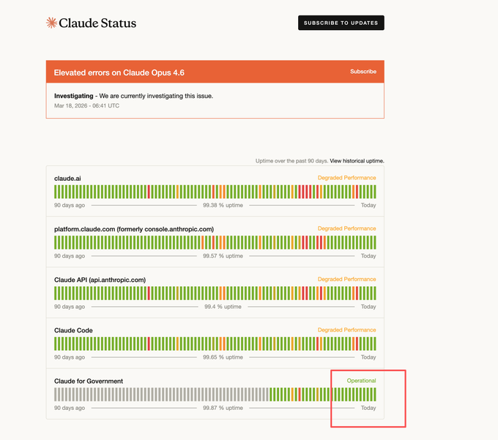
Task: Click the Claude starburst logo icon
Action: click(x=51, y=23)
